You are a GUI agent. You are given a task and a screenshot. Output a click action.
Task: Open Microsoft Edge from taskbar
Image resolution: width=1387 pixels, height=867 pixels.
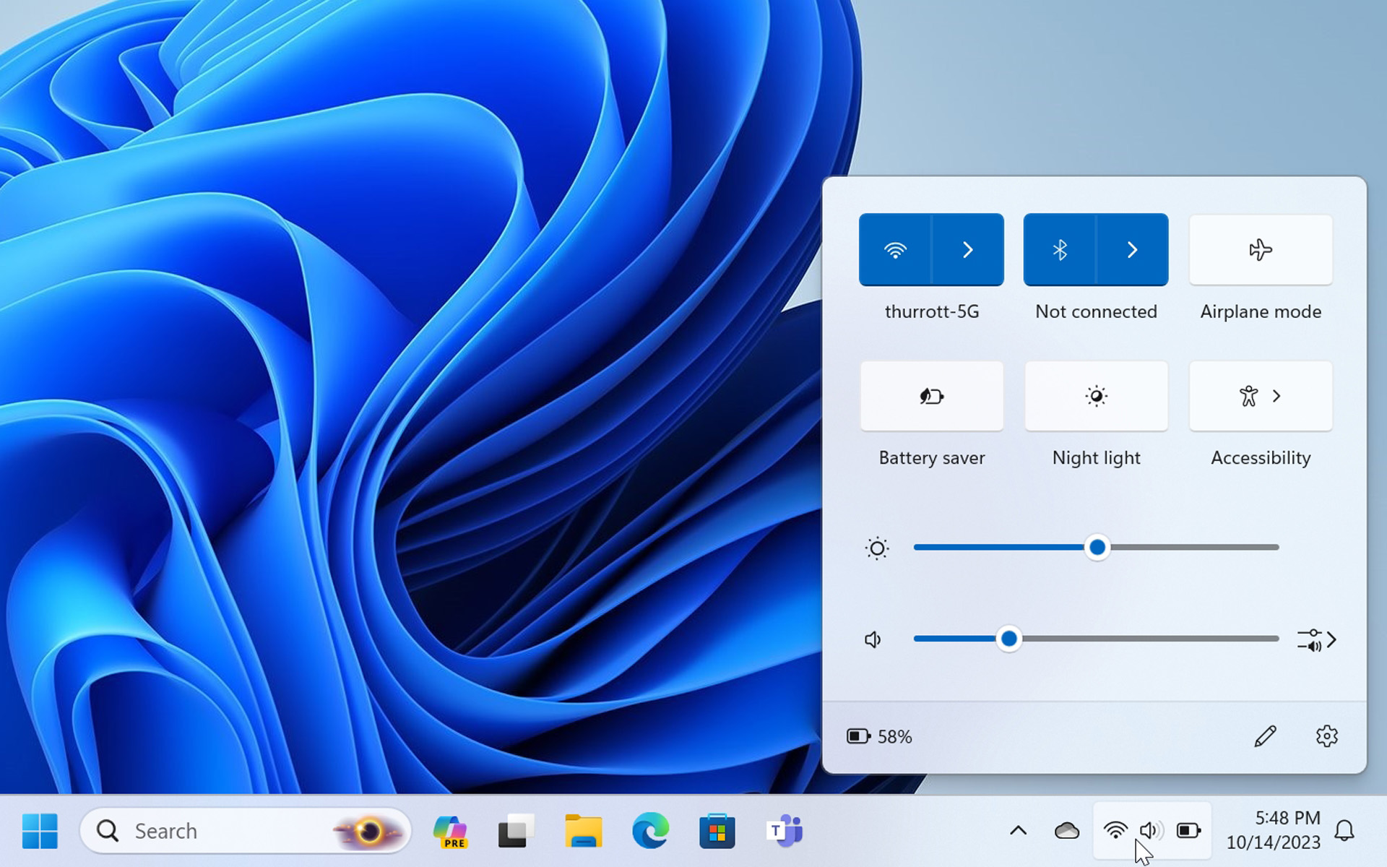click(x=650, y=831)
